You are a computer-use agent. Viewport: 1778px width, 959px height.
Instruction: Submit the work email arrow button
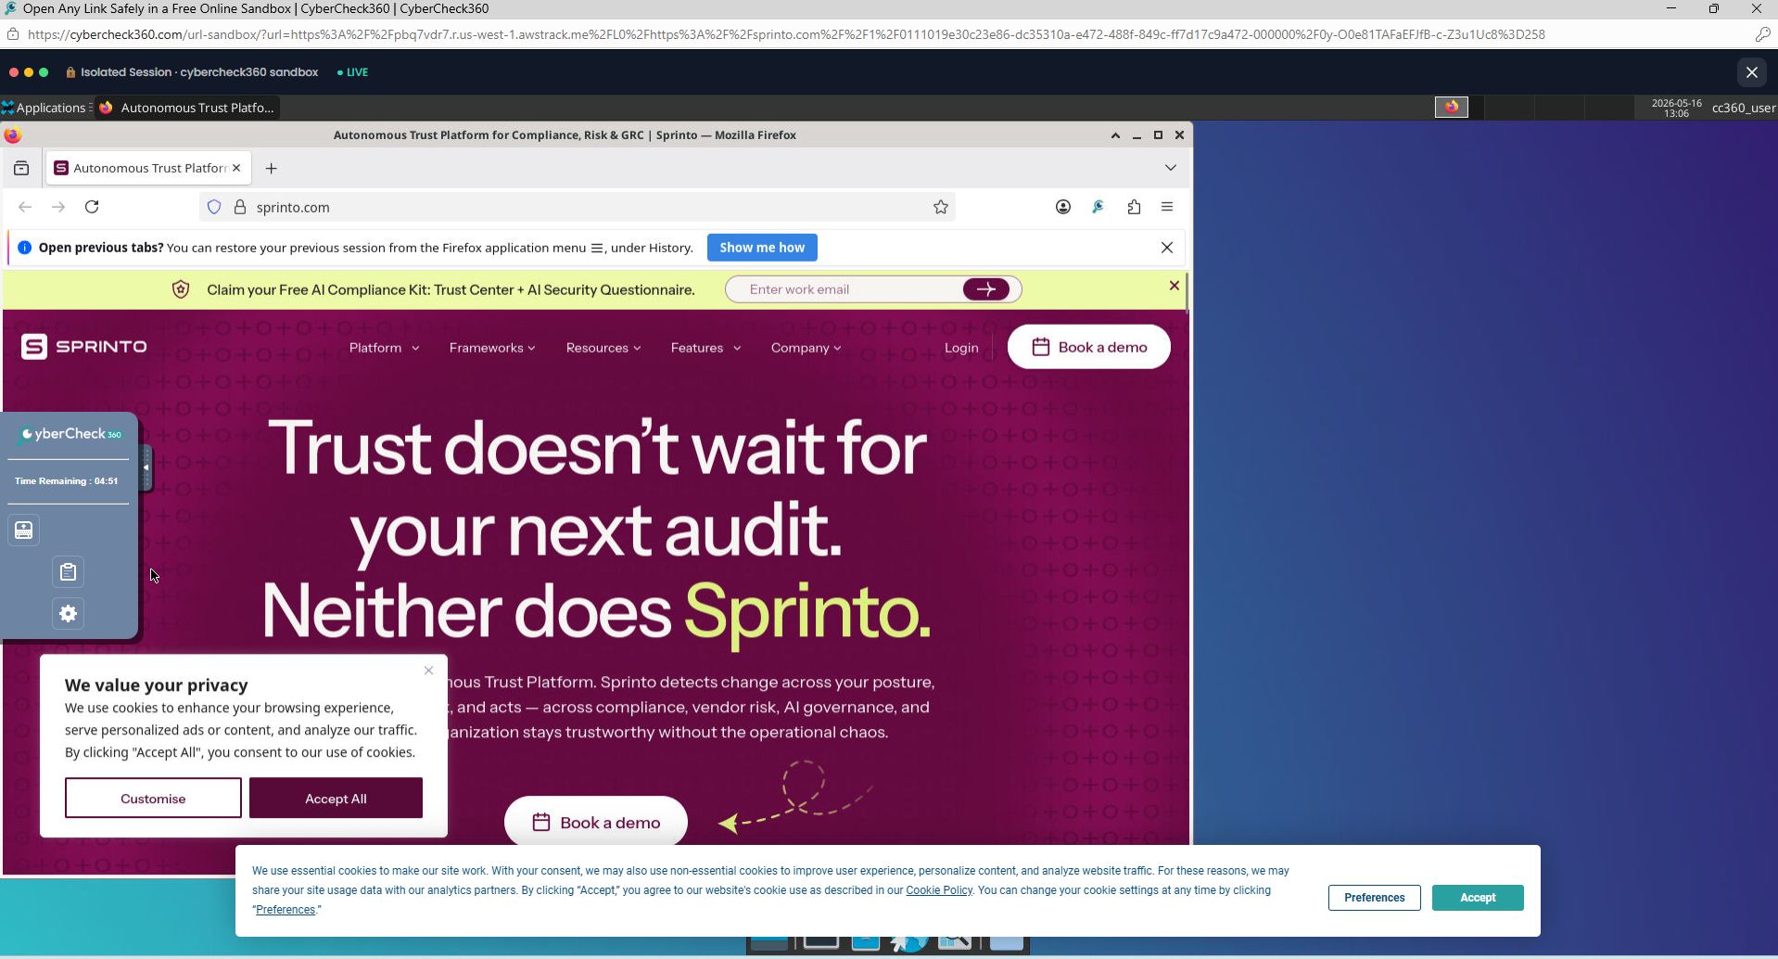click(985, 289)
